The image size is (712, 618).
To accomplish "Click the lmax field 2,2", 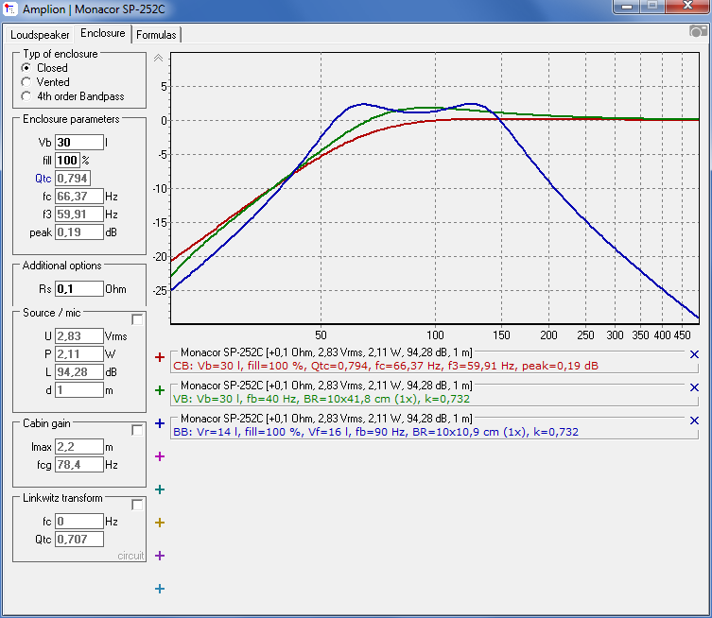I will (x=79, y=447).
